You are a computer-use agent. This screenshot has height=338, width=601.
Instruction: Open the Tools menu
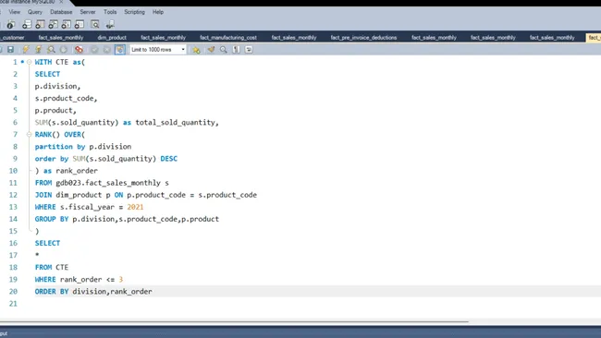(110, 12)
